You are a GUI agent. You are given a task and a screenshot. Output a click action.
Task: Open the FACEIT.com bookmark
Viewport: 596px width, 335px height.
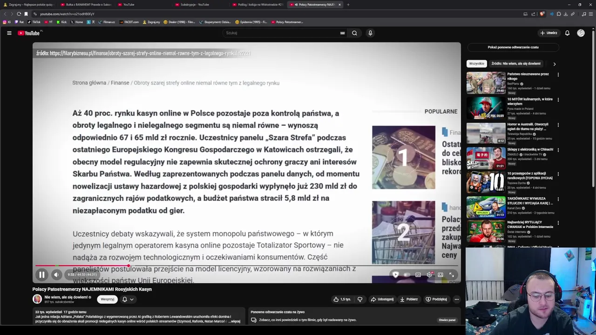129,22
